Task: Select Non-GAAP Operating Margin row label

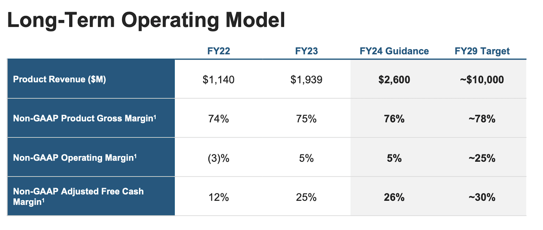Action: coord(75,158)
